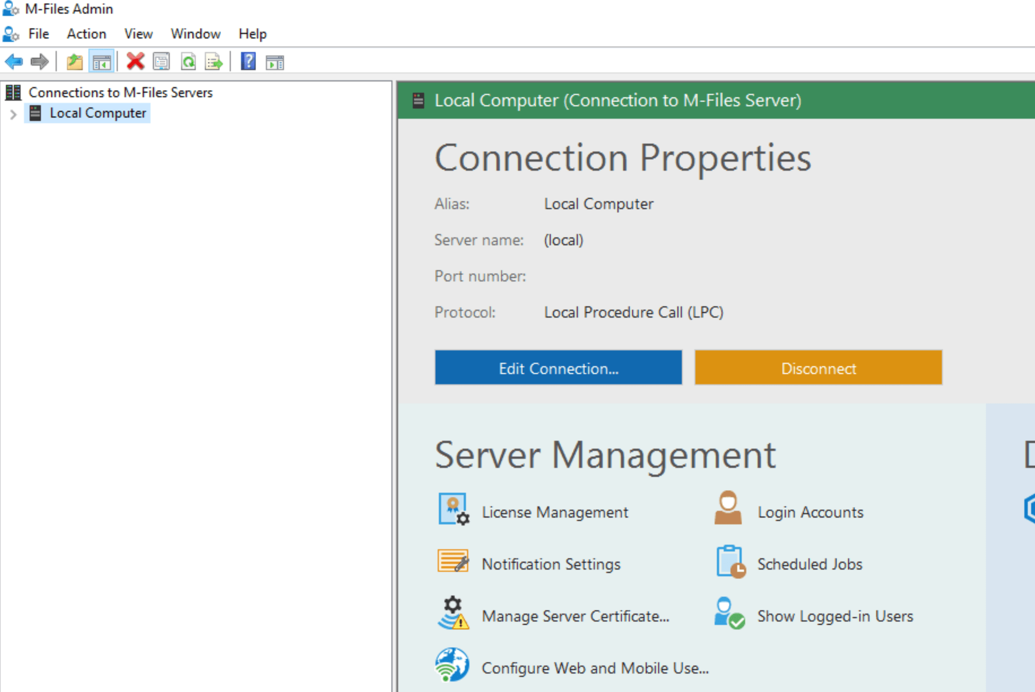This screenshot has height=692, width=1035.
Task: Select Connections to M-Files Servers root node
Action: [x=120, y=92]
